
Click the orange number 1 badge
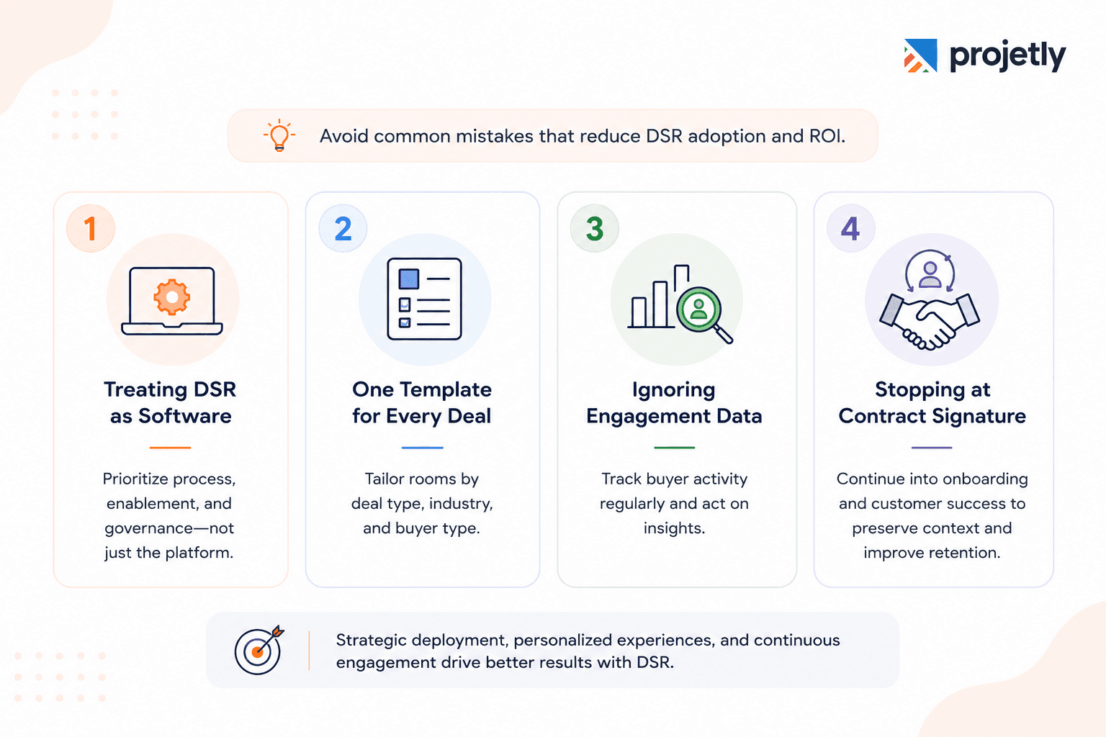pos(91,229)
